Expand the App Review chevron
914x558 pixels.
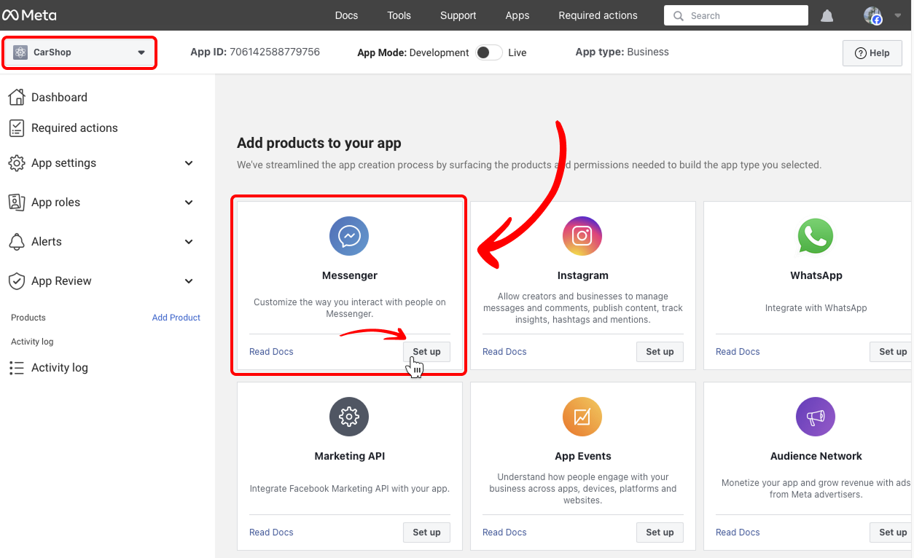pos(189,281)
